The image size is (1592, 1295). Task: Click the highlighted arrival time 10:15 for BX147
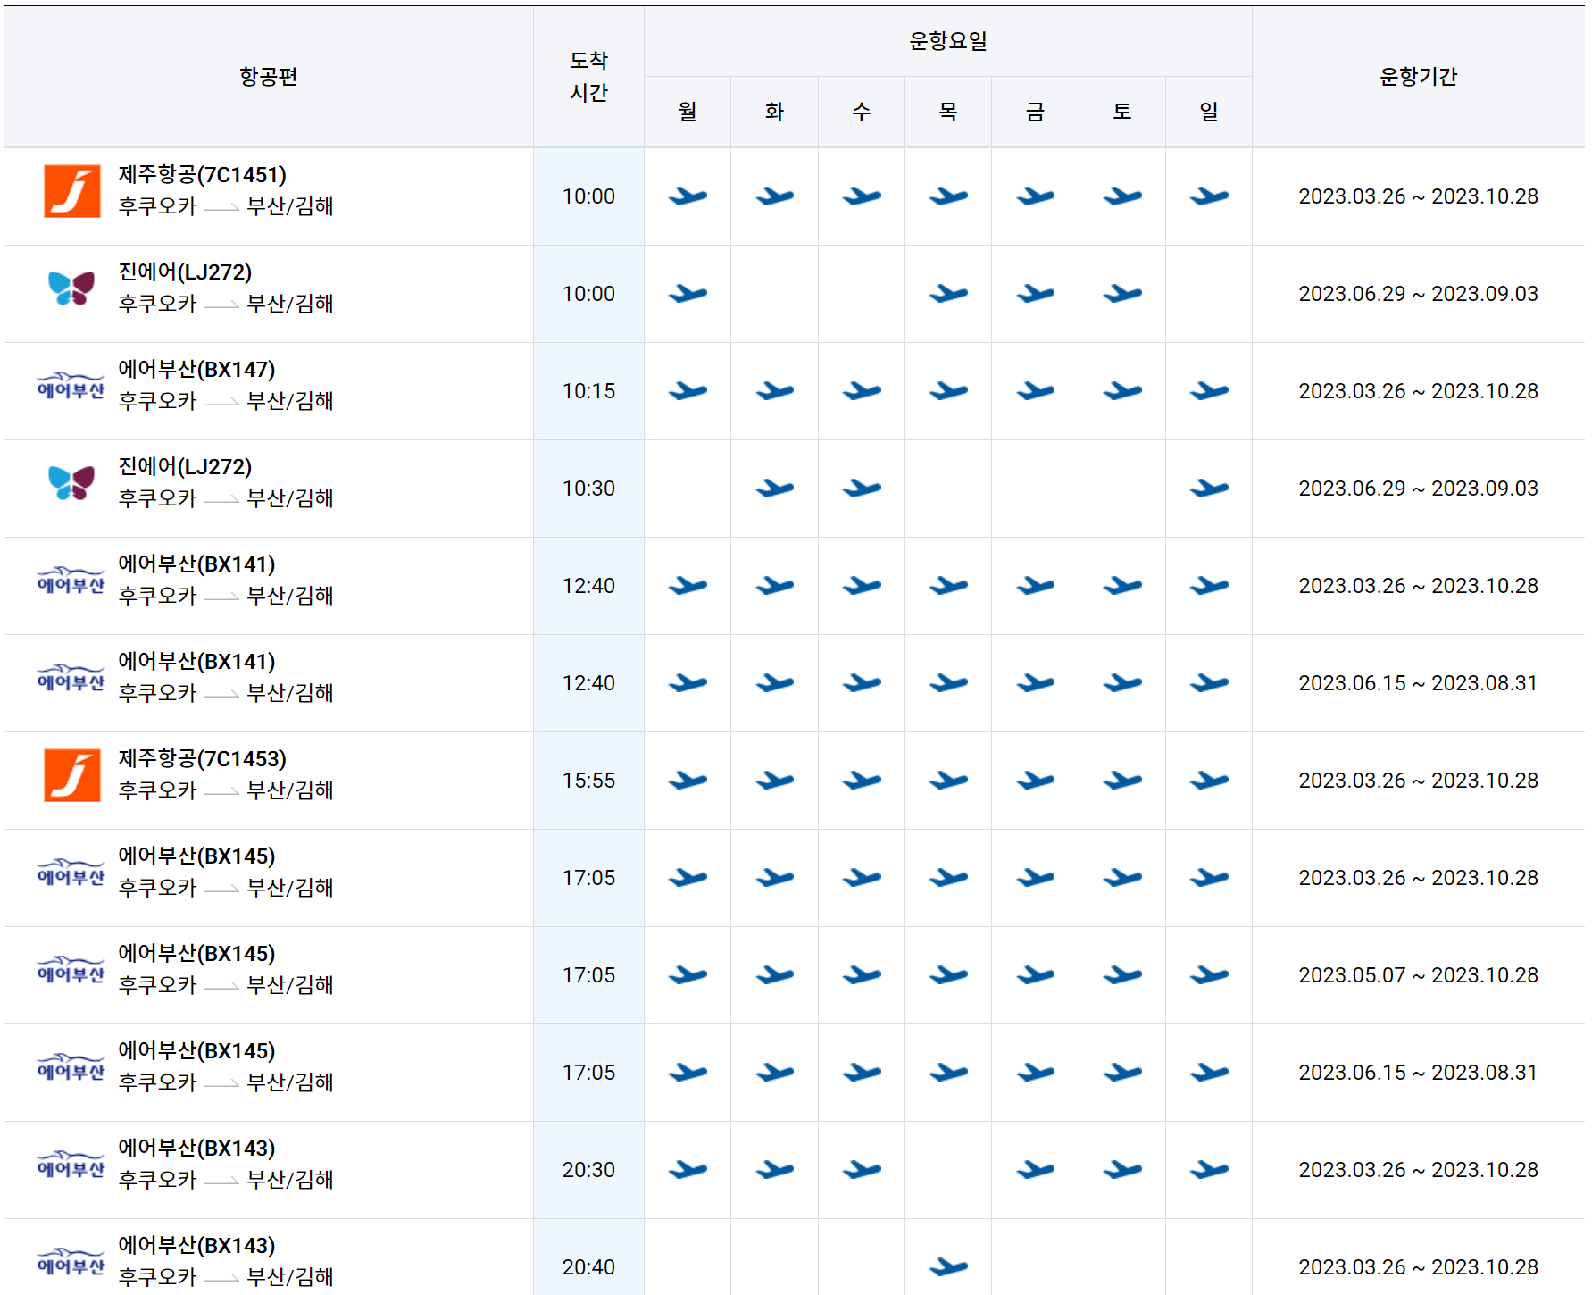589,390
